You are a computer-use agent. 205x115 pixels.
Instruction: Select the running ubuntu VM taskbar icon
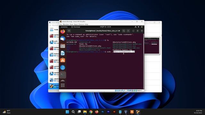coord(138,112)
